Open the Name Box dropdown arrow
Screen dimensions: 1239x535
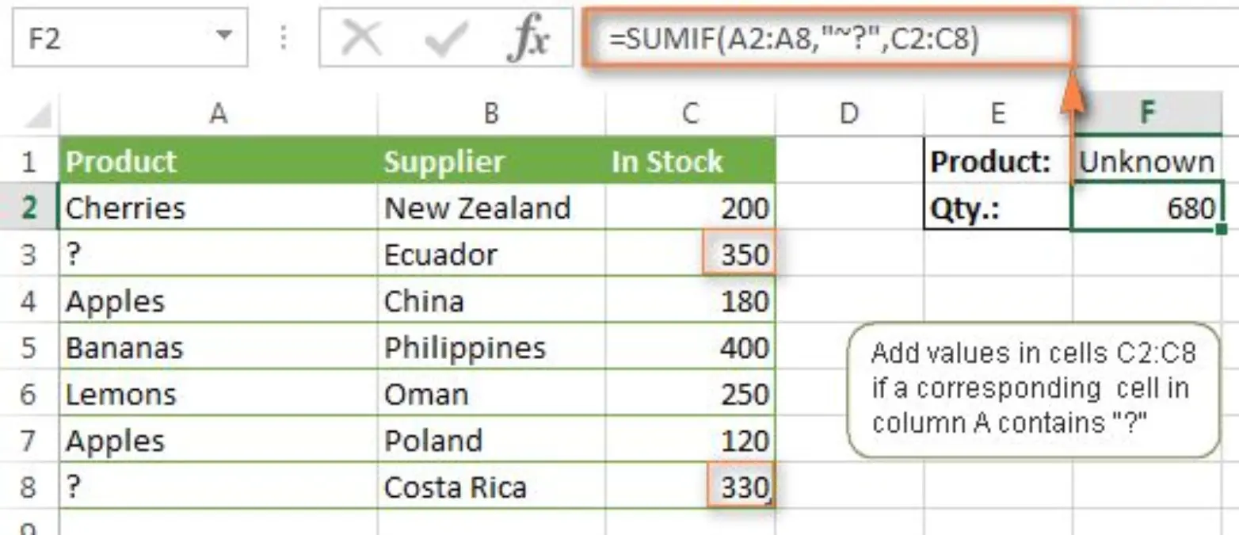pyautogui.click(x=224, y=35)
